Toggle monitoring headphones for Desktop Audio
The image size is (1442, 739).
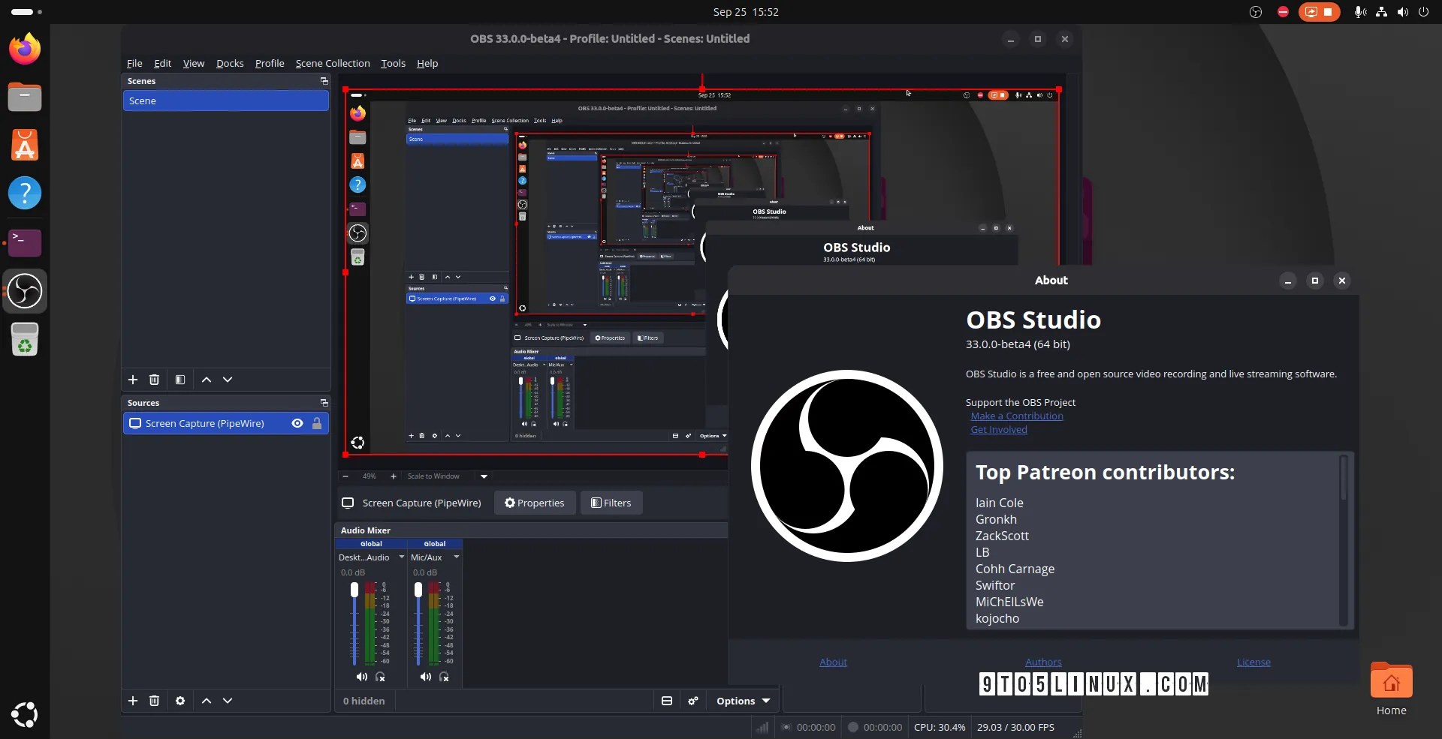[x=380, y=677]
